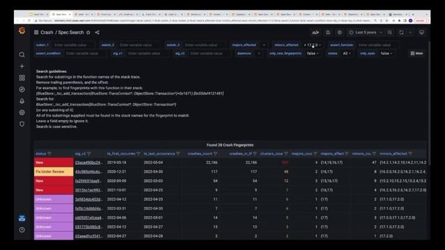Open the Last 5 years time picker
445x250 pixels.
(366, 33)
